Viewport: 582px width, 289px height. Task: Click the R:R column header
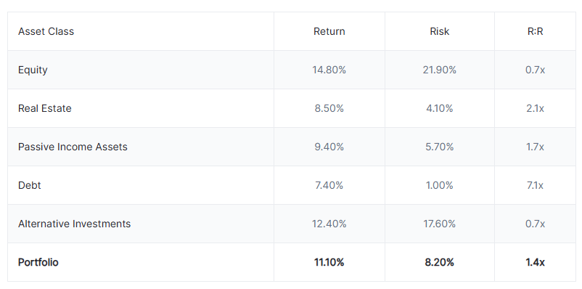[536, 31]
